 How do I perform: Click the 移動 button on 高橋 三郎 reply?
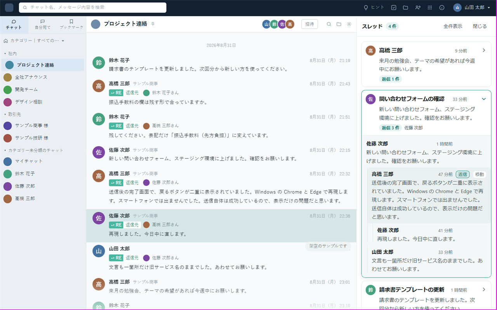(x=480, y=174)
